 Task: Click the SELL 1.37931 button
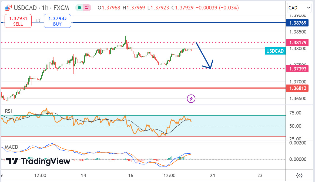point(18,21)
